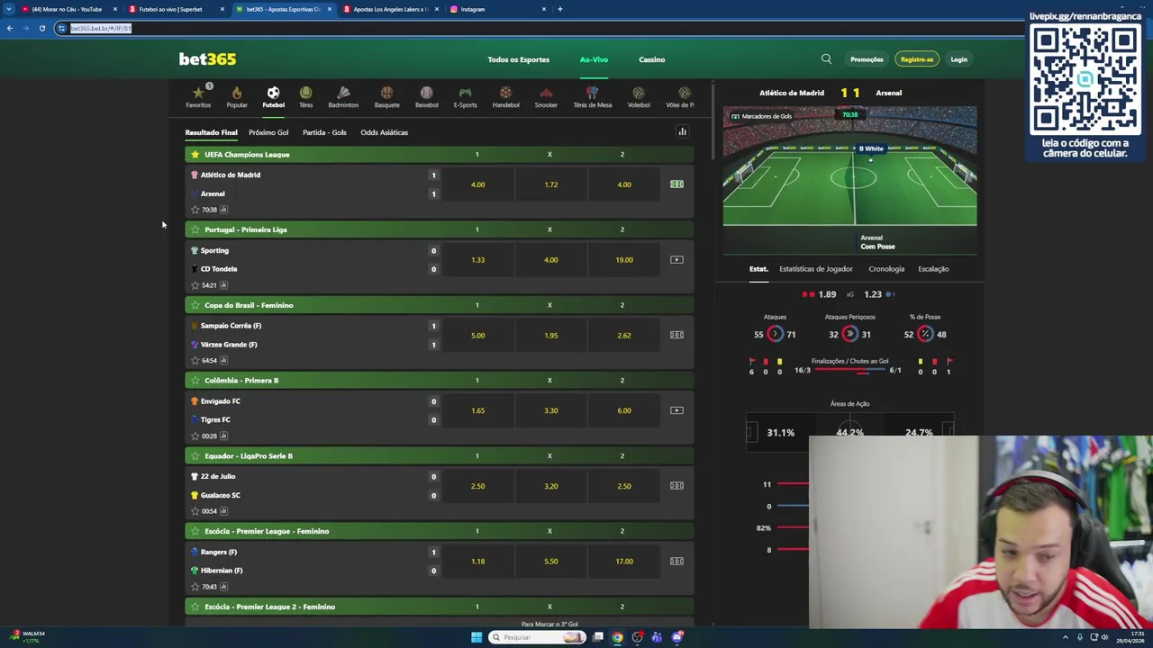This screenshot has height=648, width=1153.
Task: Select the Tênis de Mesa icon
Action: (592, 97)
